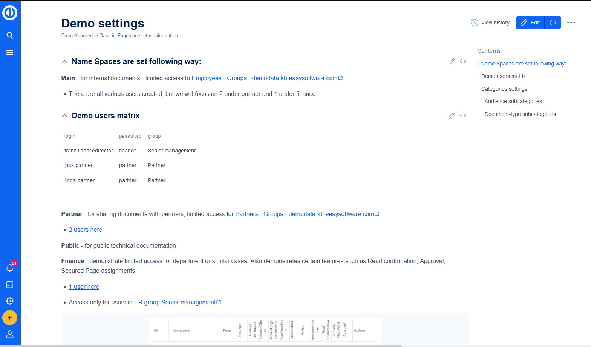The width and height of the screenshot is (591, 347).
Task: Click the search icon in the sidebar
Action: (x=10, y=35)
